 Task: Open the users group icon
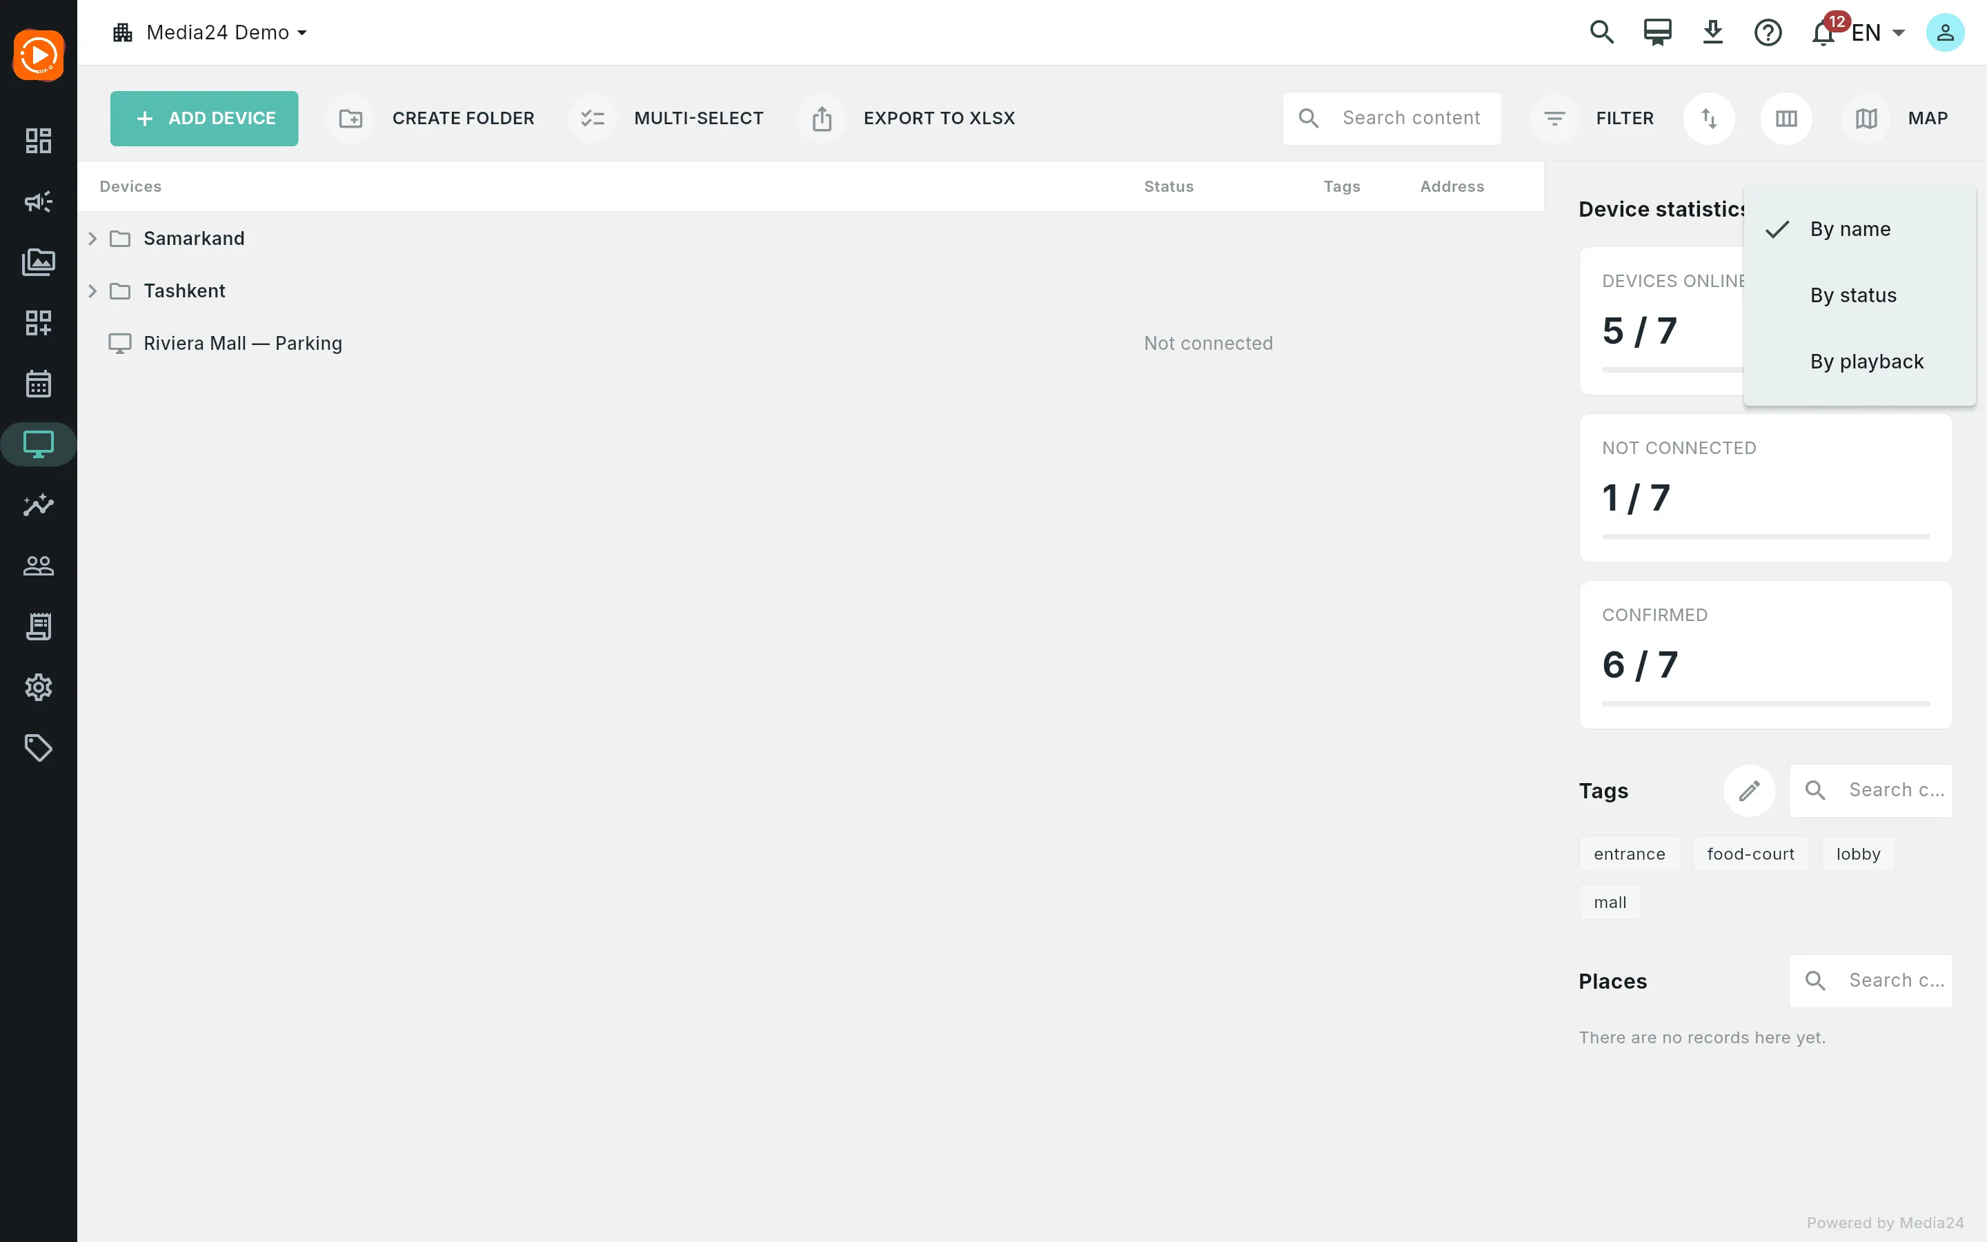coord(39,566)
